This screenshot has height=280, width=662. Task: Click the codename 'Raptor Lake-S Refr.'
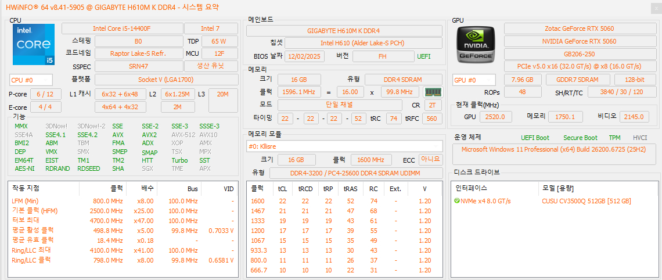(138, 53)
